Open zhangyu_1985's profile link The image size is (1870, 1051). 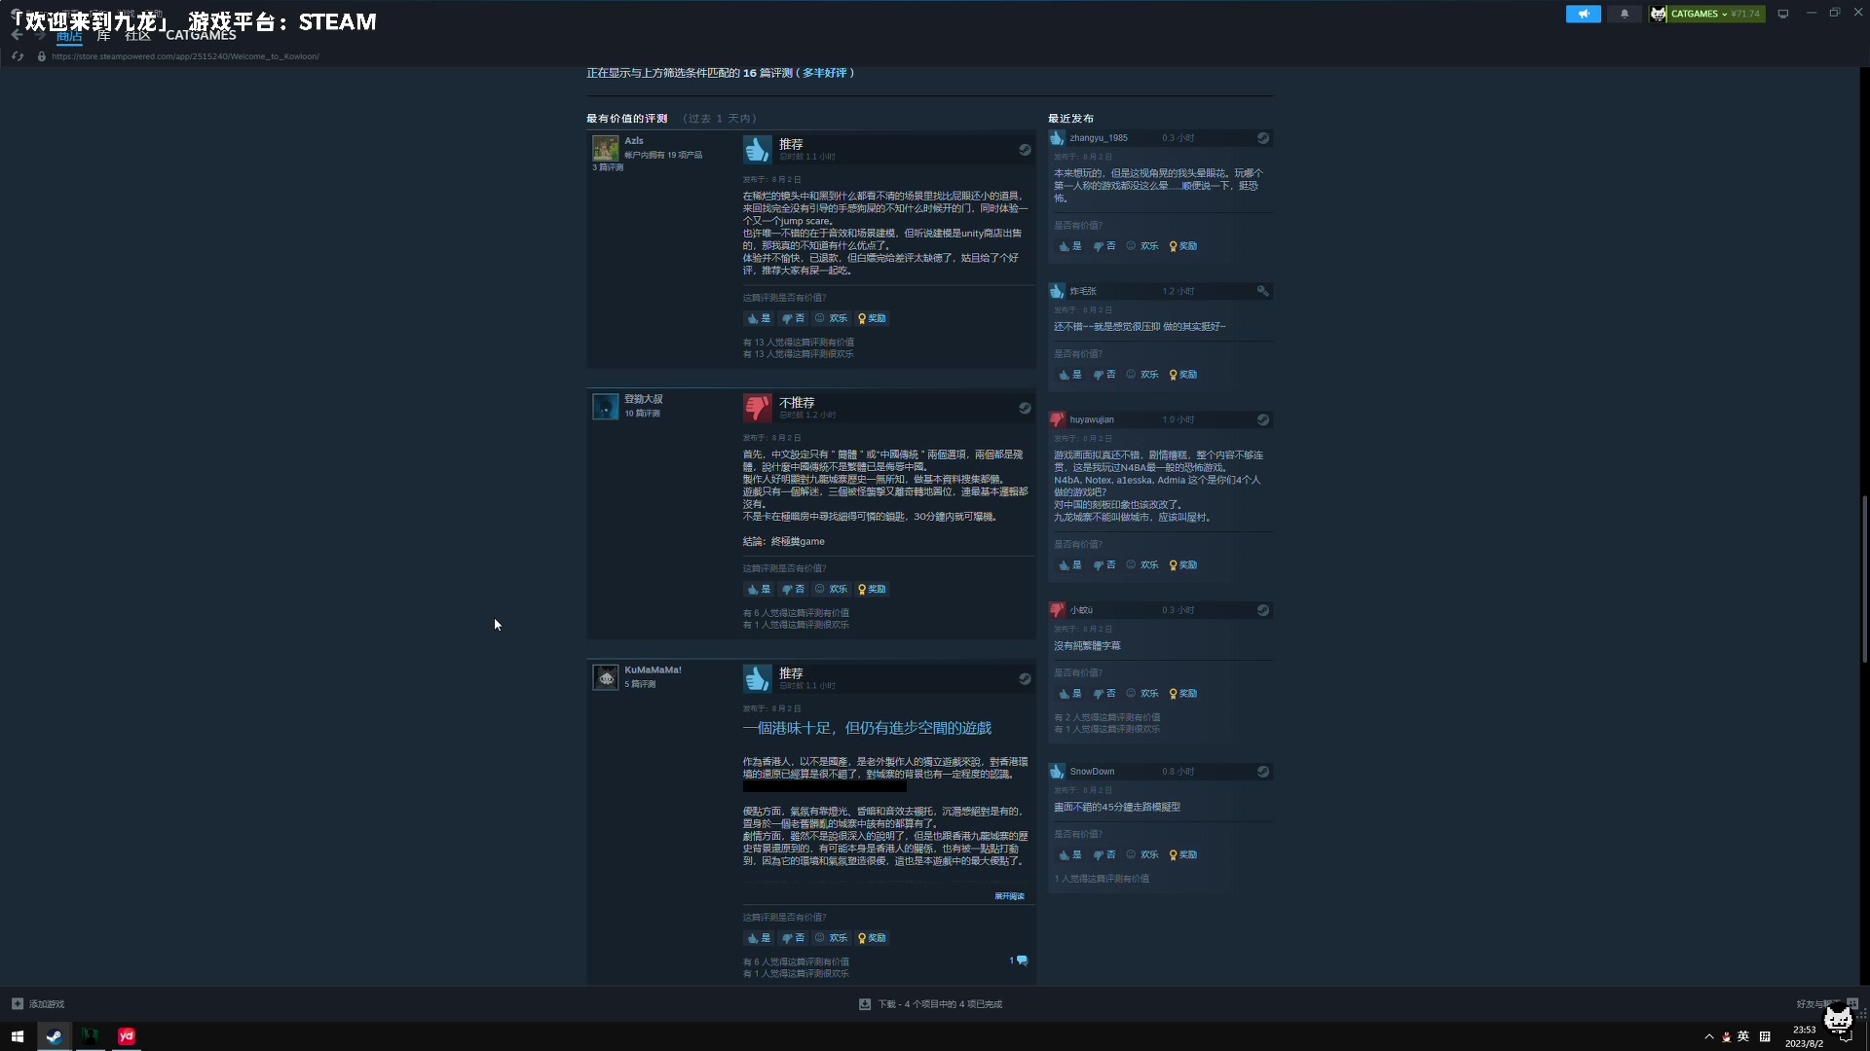click(x=1099, y=138)
